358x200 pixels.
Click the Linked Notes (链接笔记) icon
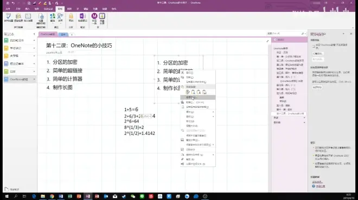click(82, 17)
